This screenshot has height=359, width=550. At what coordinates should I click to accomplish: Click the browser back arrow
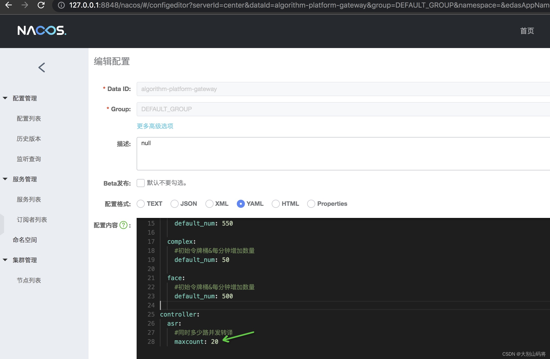click(x=9, y=5)
